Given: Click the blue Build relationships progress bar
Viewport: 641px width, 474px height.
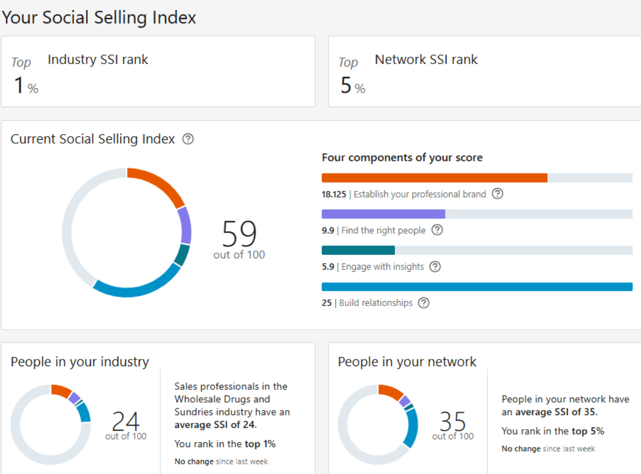Looking at the screenshot, I should click(477, 286).
